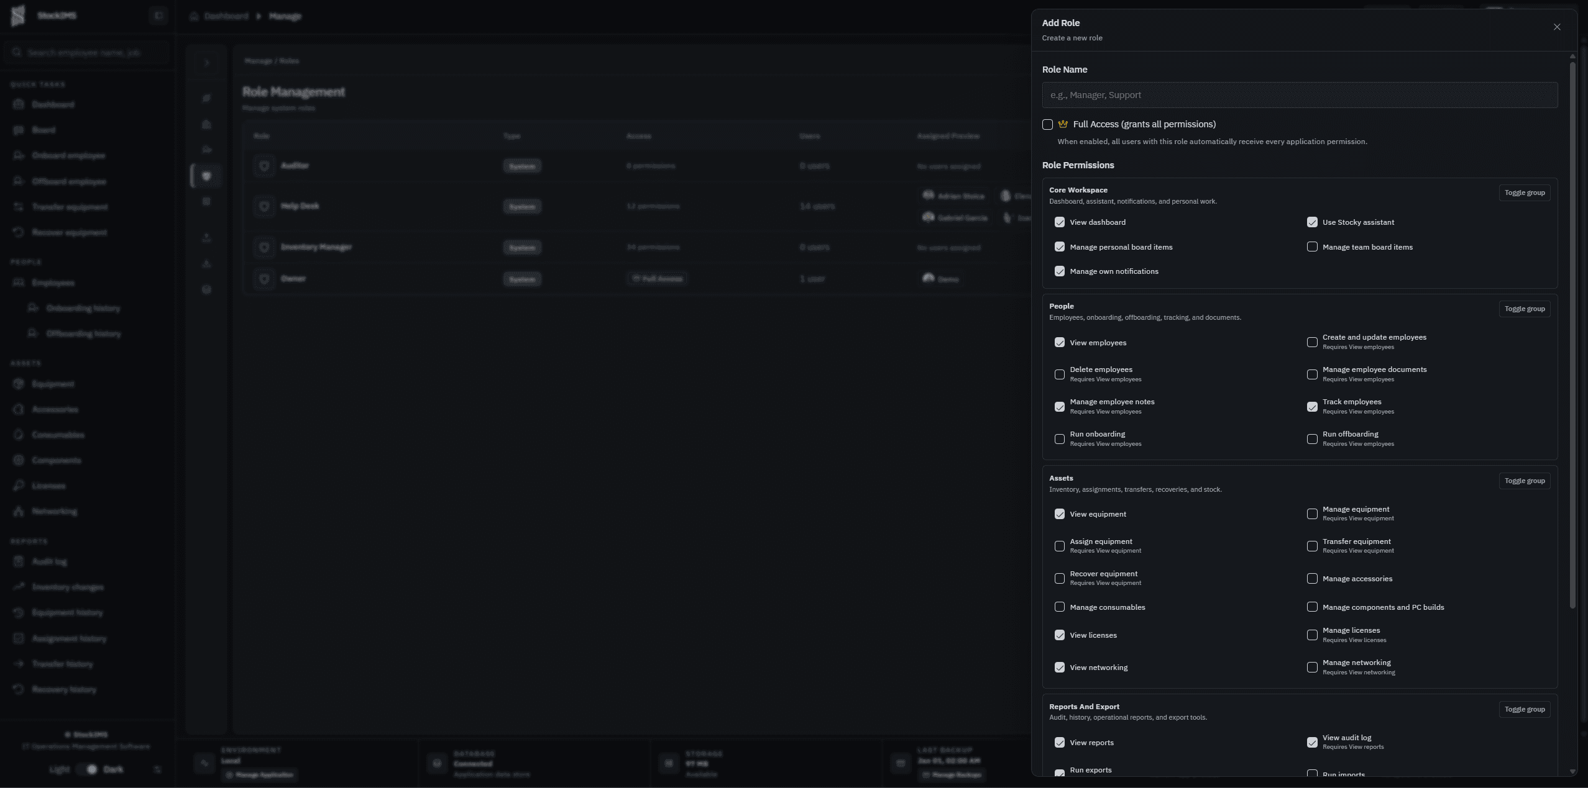This screenshot has height=788, width=1588.
Task: Uncheck Manage personal board items
Action: [x=1059, y=247]
